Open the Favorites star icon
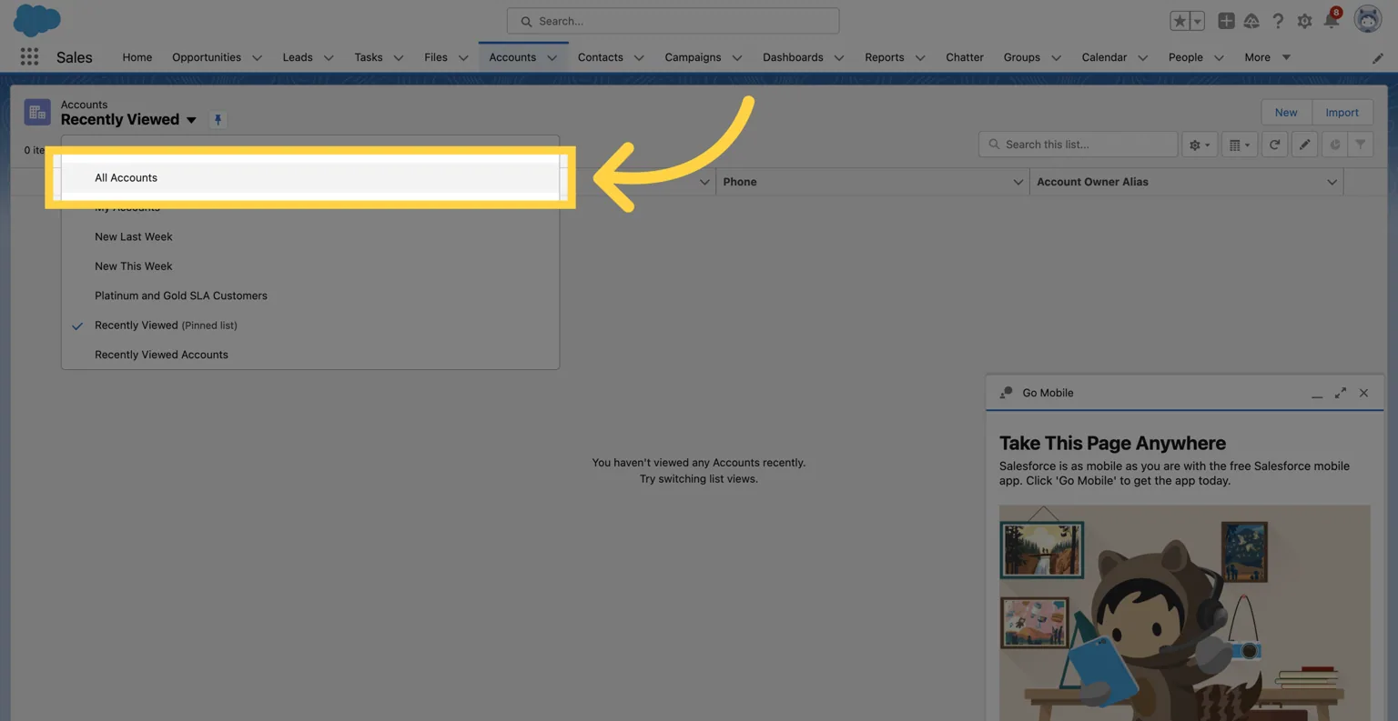The image size is (1398, 721). pos(1180,21)
